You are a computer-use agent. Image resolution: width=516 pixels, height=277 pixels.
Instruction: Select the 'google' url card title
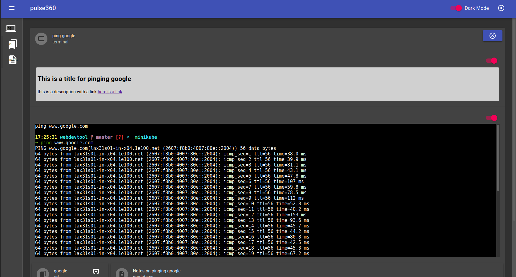point(60,271)
